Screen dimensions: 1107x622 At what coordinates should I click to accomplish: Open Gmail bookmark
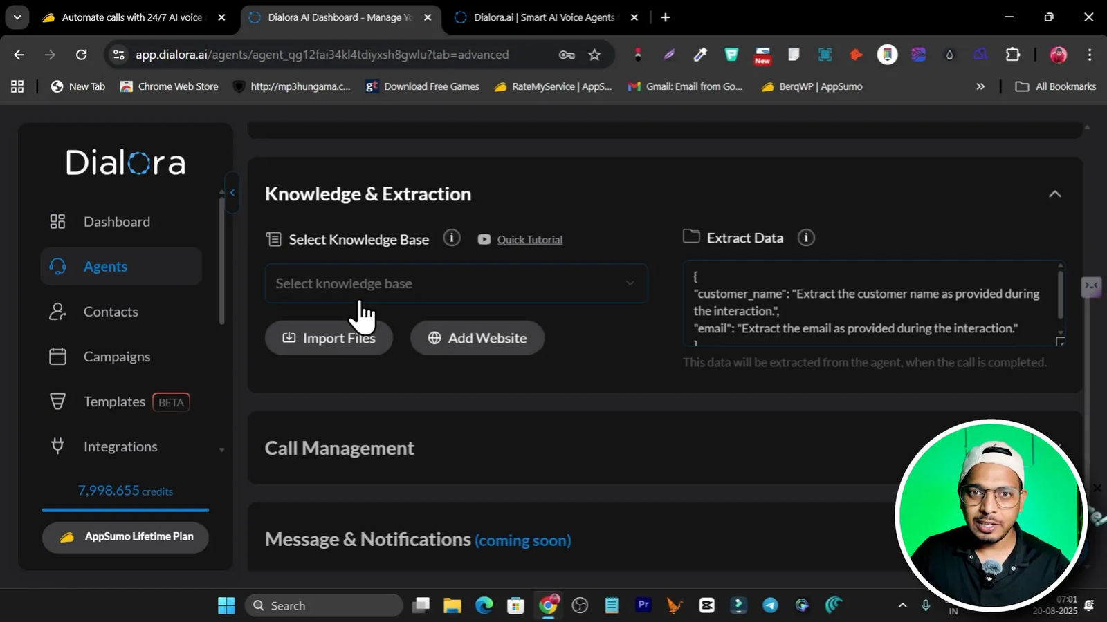point(686,86)
